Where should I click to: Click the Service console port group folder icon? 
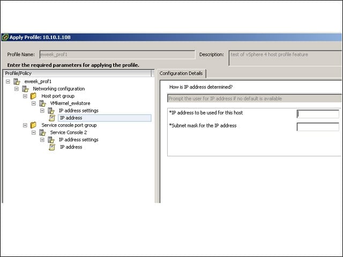tap(33, 125)
